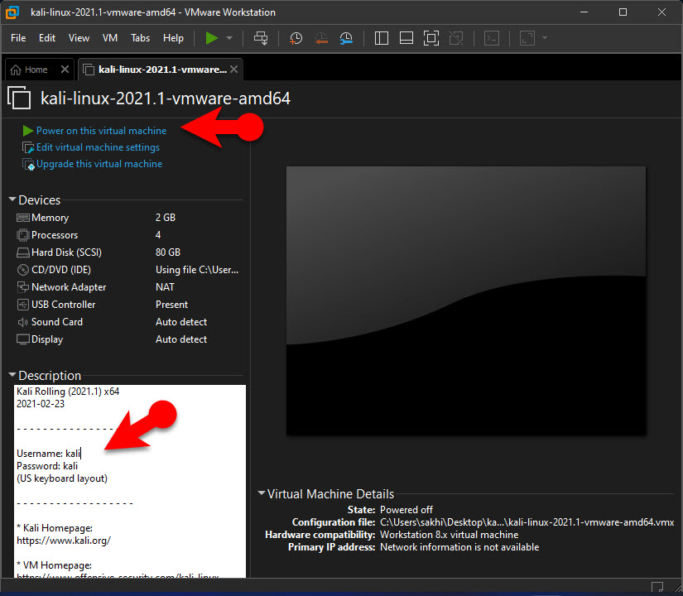The height and width of the screenshot is (596, 683).
Task: Click Send Ctrl+Alt+Del toolbar icon
Action: pyautogui.click(x=261, y=38)
